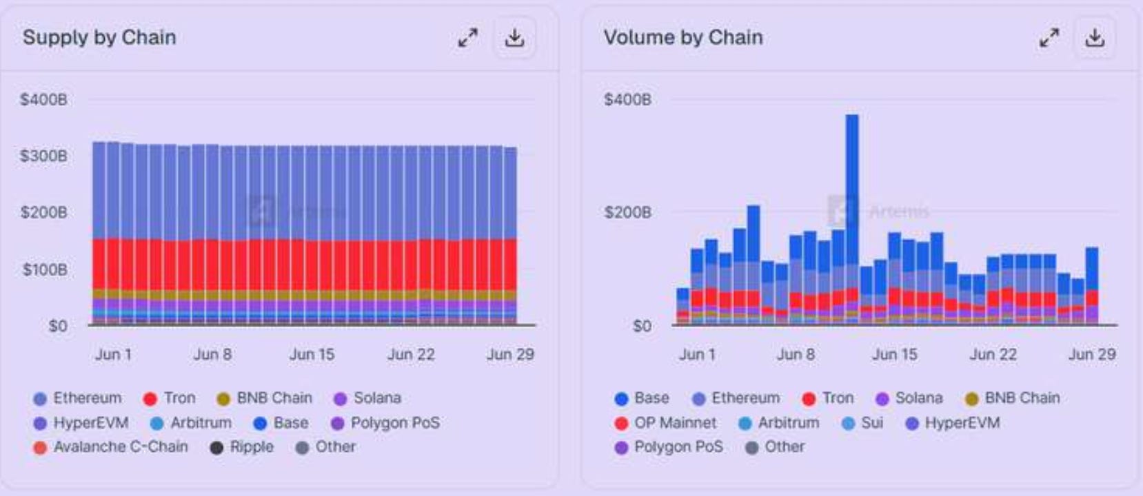Toggle Ripple legend entry in Supply chart

(x=242, y=447)
